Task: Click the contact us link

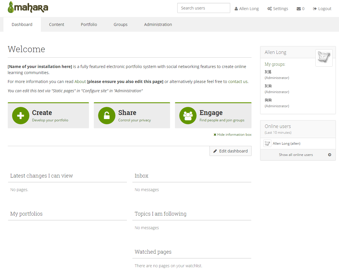Action: 238,82
